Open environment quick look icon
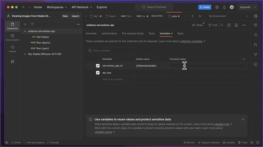Image resolution: width=263 pixels, height=147 pixels. tap(256, 16)
